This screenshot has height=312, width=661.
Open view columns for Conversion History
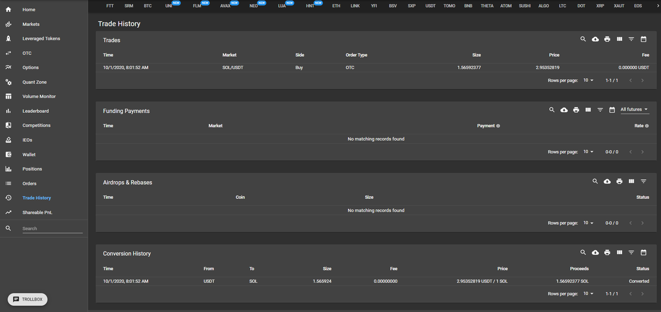(619, 252)
